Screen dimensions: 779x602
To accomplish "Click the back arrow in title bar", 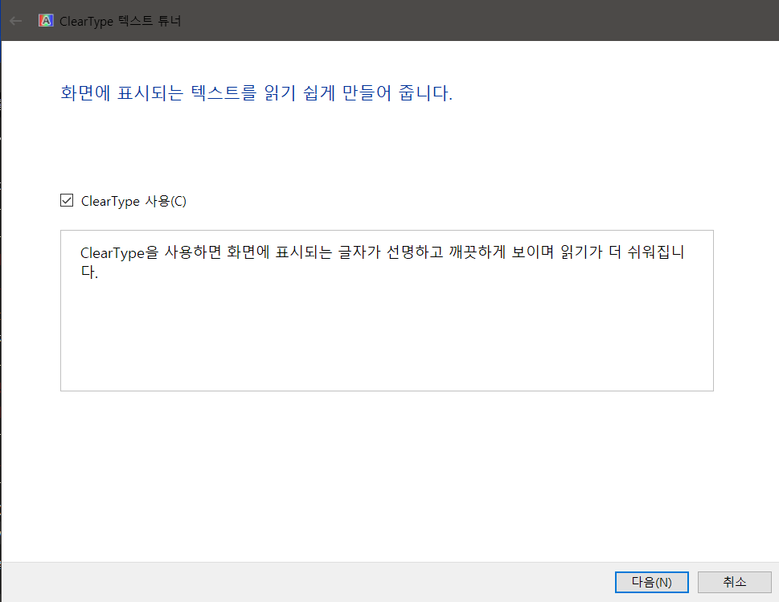I will 16,21.
